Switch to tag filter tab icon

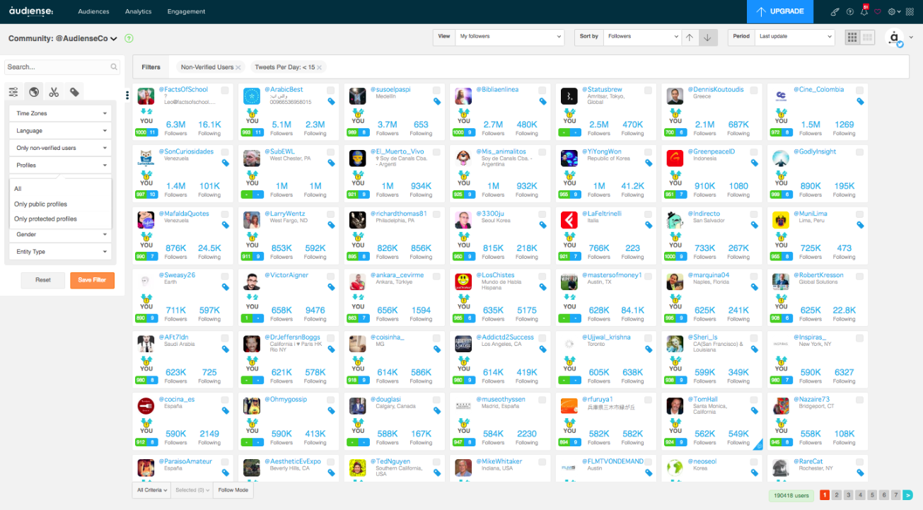click(74, 92)
